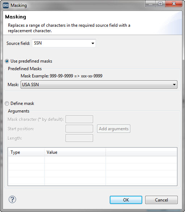Minimize the Masking dialog window
The image size is (185, 212).
click(151, 4)
